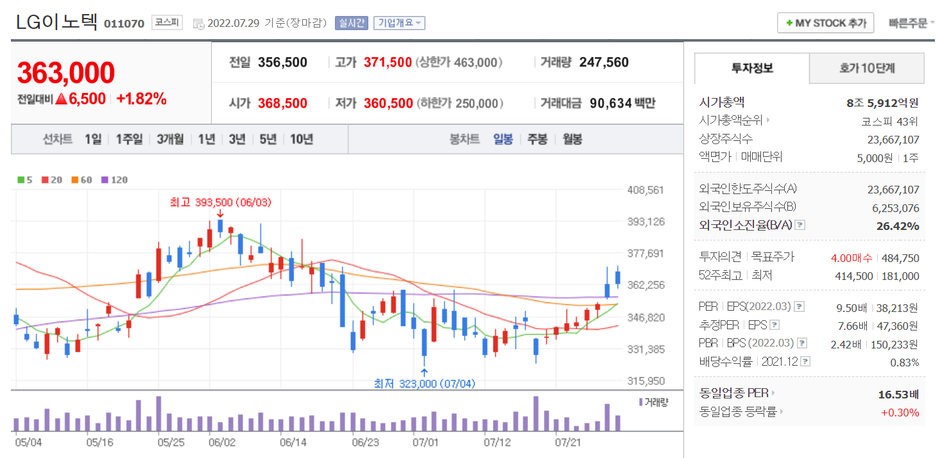This screenshot has width=942, height=458.
Task: Click the red 20-day average legend marker
Action: point(44,180)
